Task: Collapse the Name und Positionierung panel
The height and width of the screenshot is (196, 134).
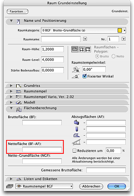Action: (11, 21)
